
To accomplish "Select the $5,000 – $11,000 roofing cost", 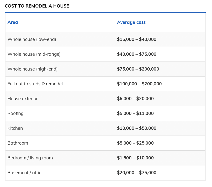I will (x=135, y=113).
